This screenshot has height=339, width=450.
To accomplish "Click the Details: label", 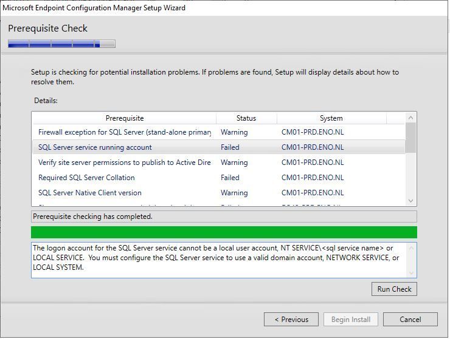I will coord(46,101).
